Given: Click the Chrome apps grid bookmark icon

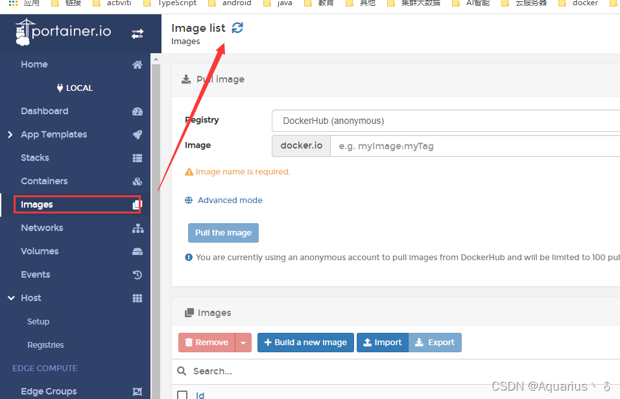Looking at the screenshot, I should tap(13, 3).
